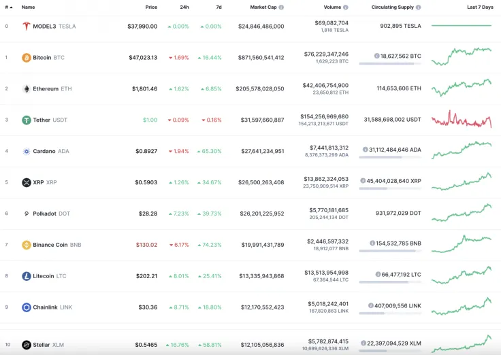Click info icon beside Stellar circulating supply
This screenshot has height=355, width=501.
[363, 343]
